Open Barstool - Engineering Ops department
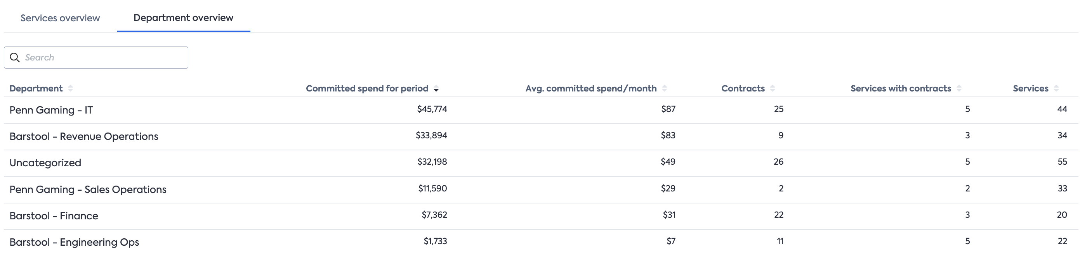Screen dimensions: 1080x255 [x=74, y=243]
